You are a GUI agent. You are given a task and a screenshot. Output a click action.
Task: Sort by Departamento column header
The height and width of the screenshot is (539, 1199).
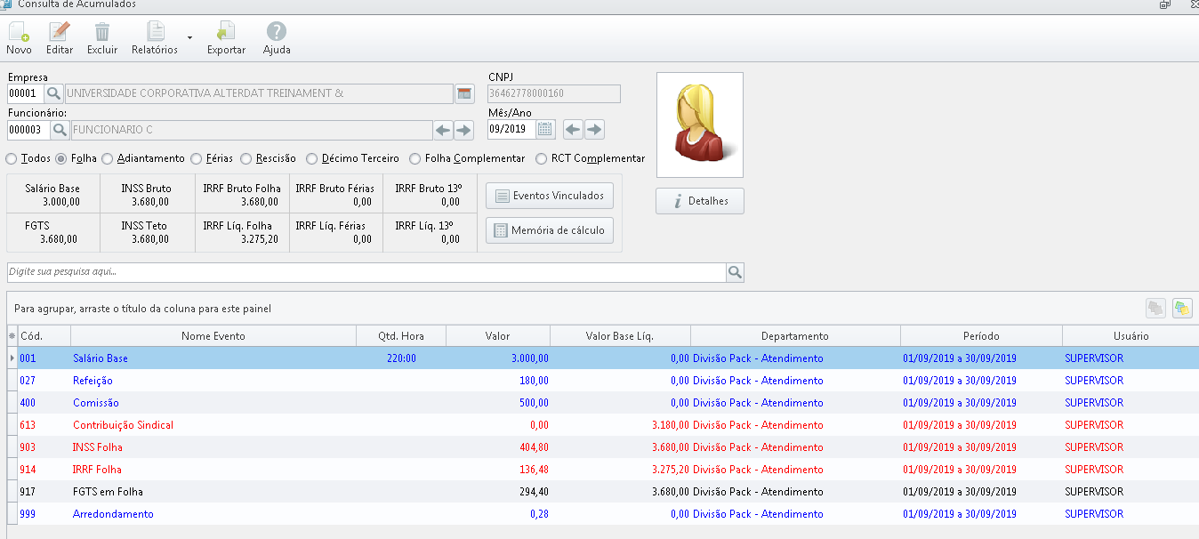click(795, 336)
